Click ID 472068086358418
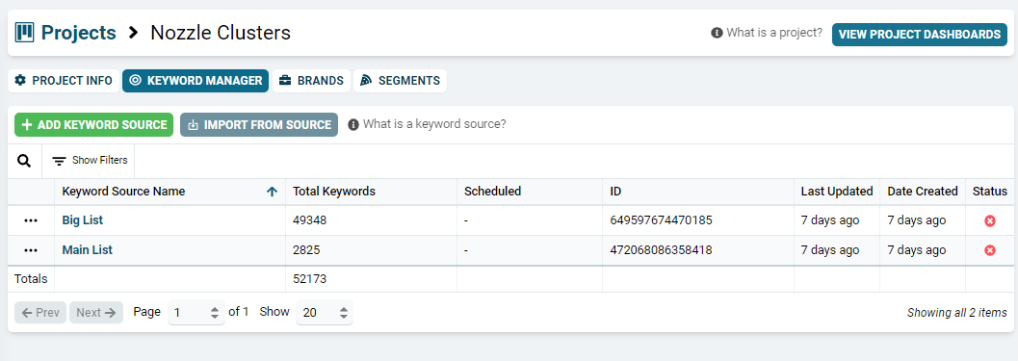 pos(661,250)
